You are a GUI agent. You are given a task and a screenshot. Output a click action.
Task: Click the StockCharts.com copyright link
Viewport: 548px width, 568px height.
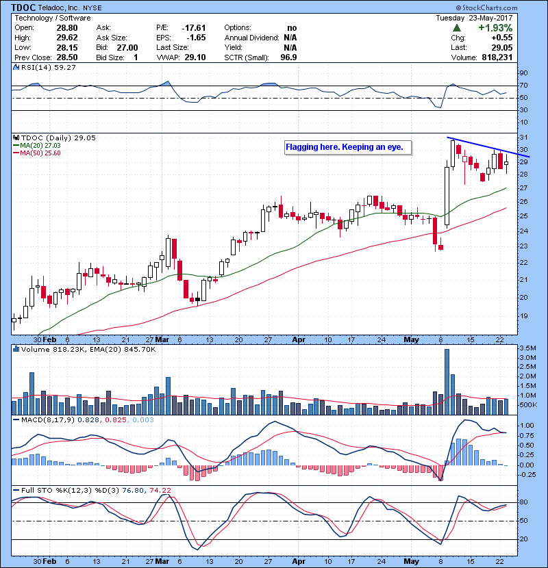(x=487, y=8)
